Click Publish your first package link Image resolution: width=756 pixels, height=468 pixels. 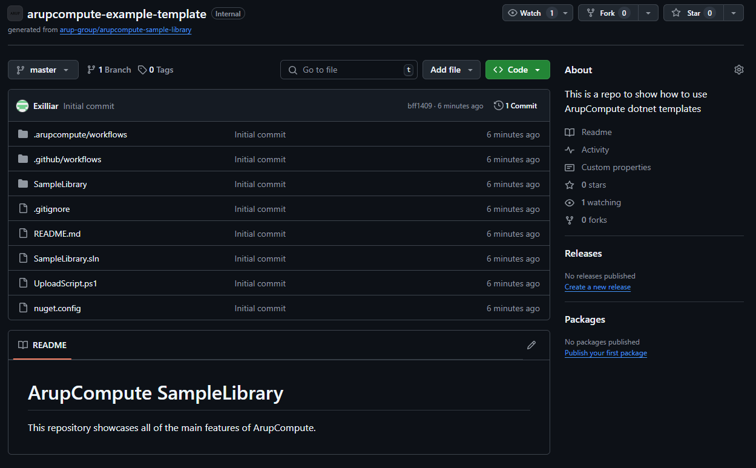[606, 353]
